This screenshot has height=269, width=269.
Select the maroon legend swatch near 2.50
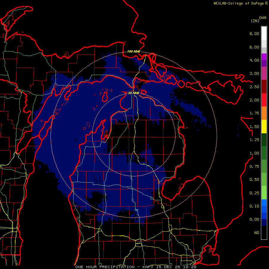(x=264, y=87)
